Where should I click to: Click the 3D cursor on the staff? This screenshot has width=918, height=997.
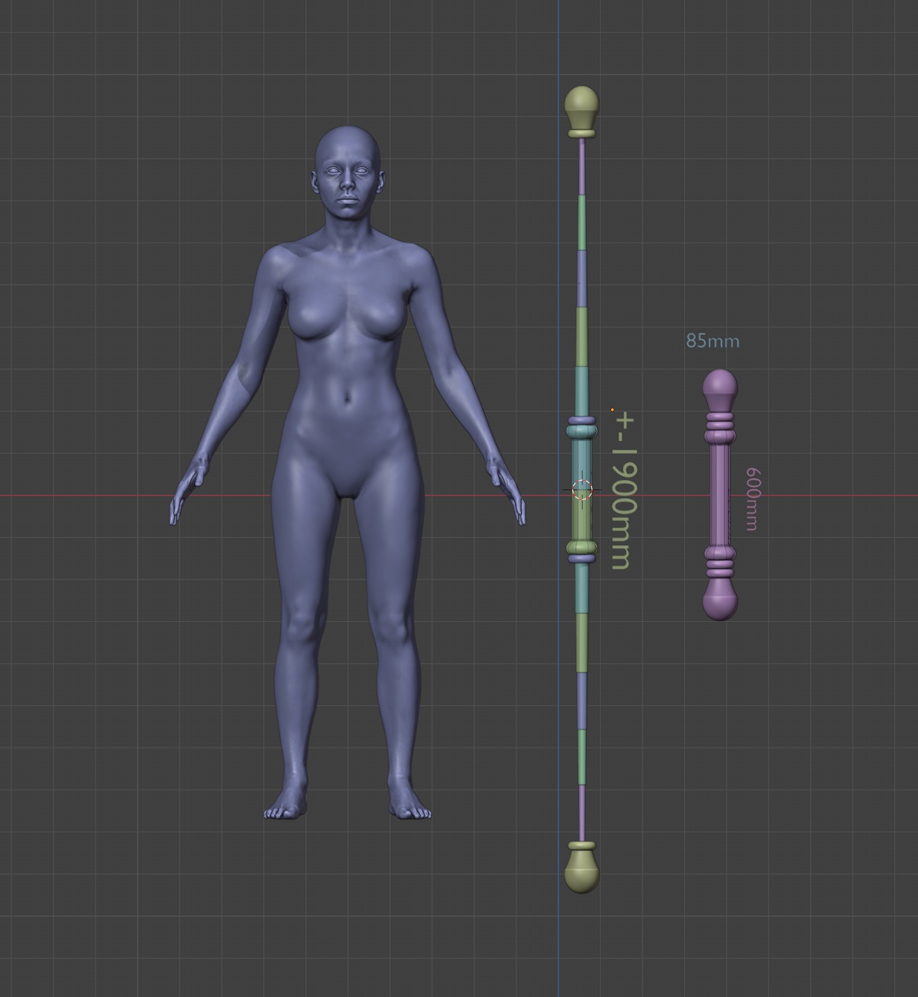click(582, 489)
